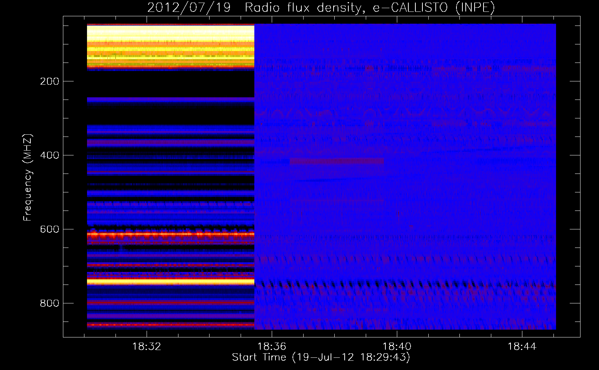The image size is (599, 370).
Task: Click the 800 frequency tick label
Action: [x=50, y=303]
